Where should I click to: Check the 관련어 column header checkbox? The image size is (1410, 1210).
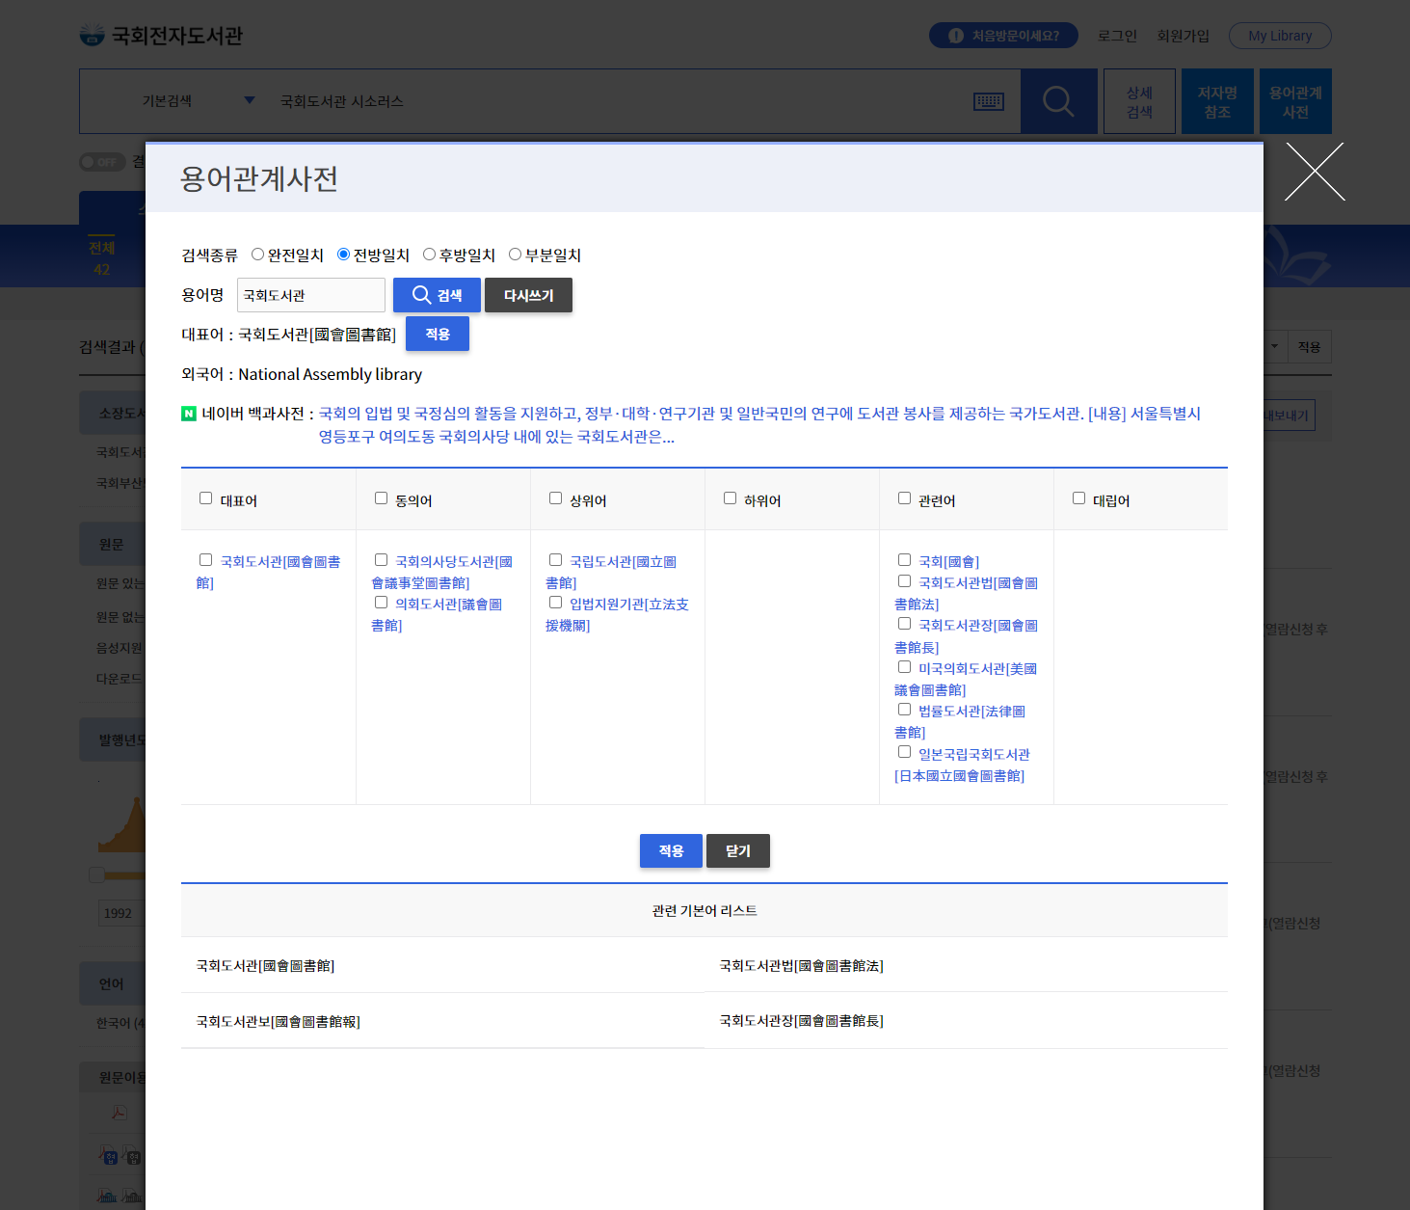[x=904, y=498]
